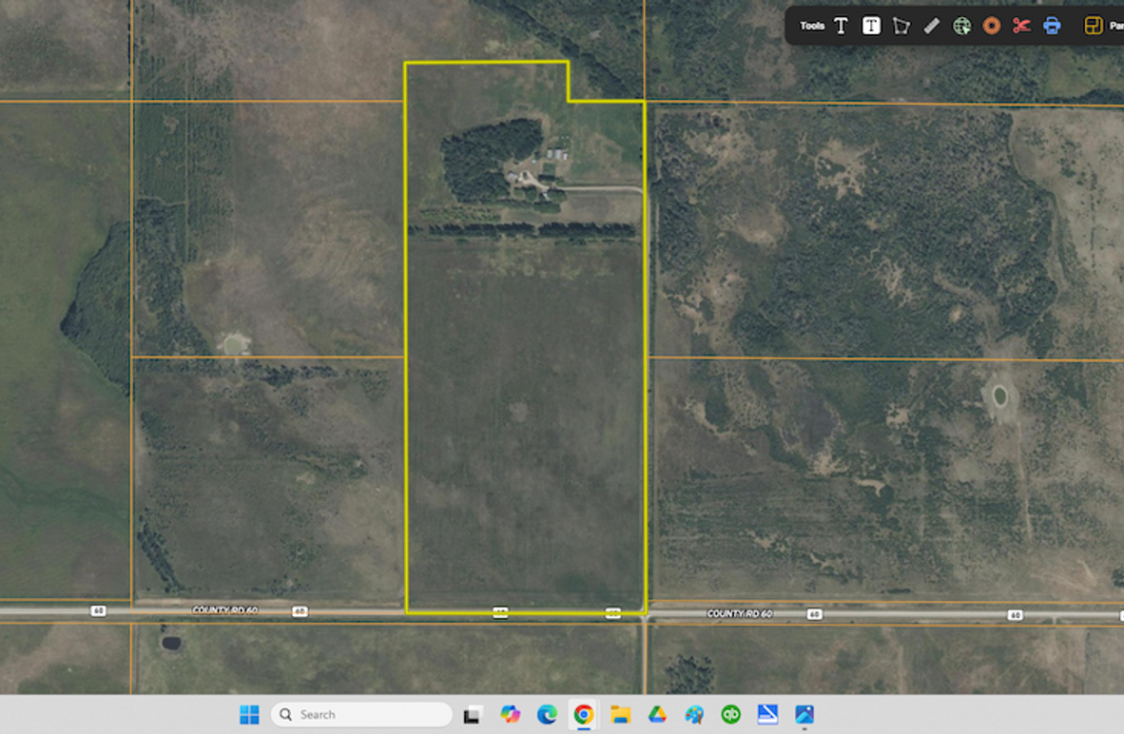Activate the ruler measure tool
This screenshot has height=734, width=1124.
(x=931, y=27)
